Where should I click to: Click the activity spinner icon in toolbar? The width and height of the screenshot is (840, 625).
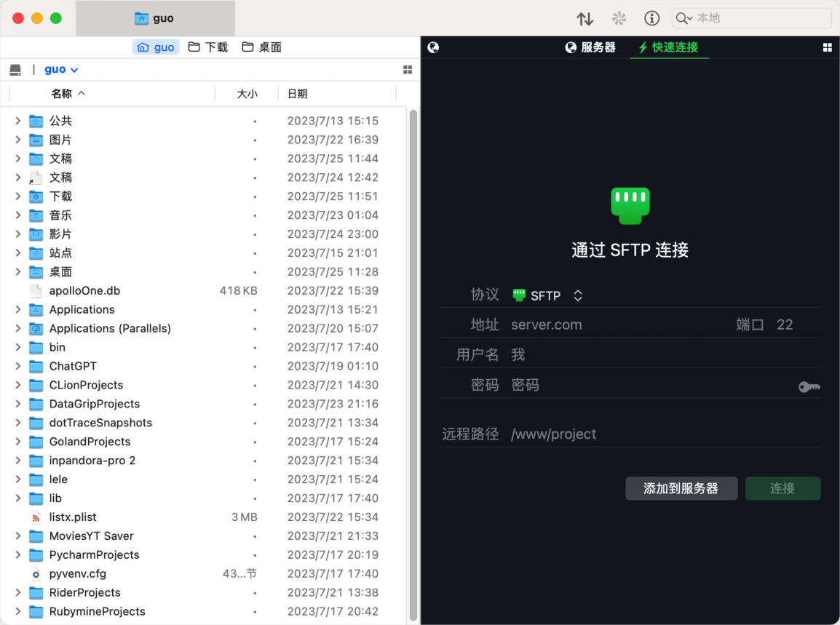click(x=619, y=19)
